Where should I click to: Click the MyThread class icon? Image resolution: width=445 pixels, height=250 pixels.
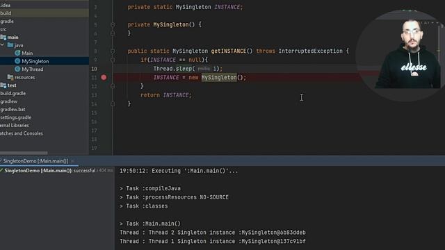(17, 69)
